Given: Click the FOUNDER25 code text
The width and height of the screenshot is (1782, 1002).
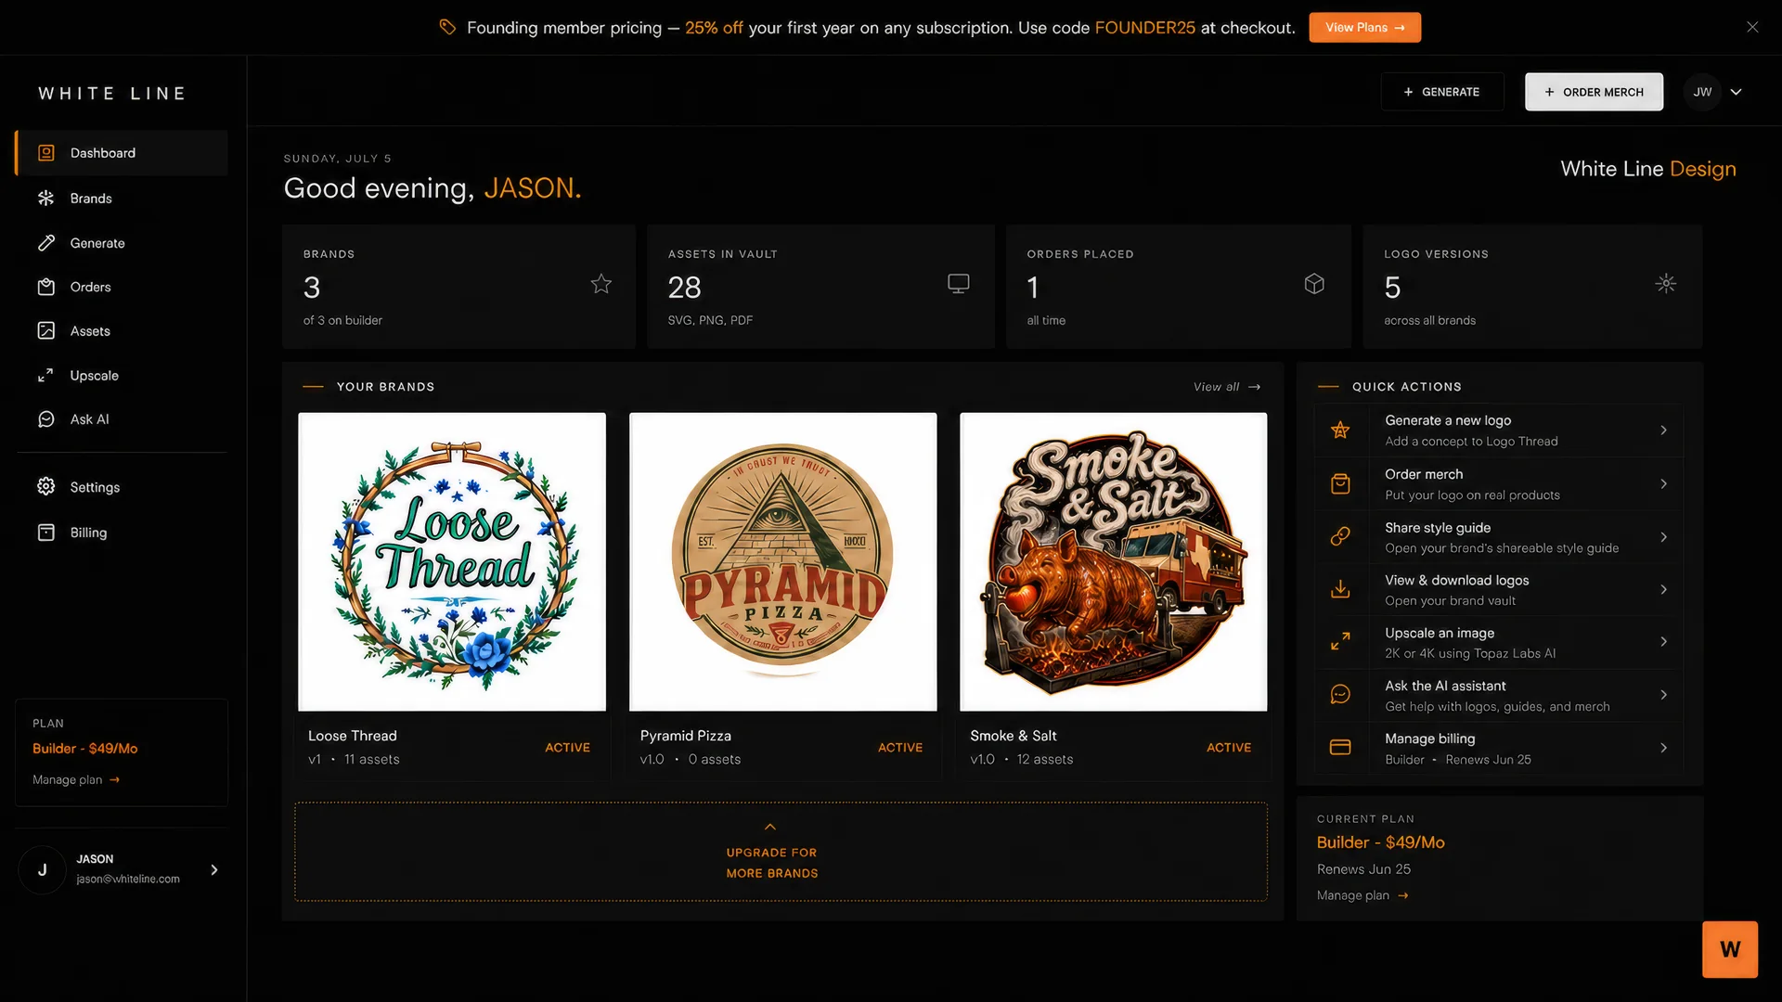Looking at the screenshot, I should 1144,28.
